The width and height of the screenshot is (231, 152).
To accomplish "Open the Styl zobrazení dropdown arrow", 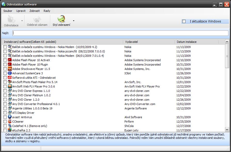I will [74, 21].
